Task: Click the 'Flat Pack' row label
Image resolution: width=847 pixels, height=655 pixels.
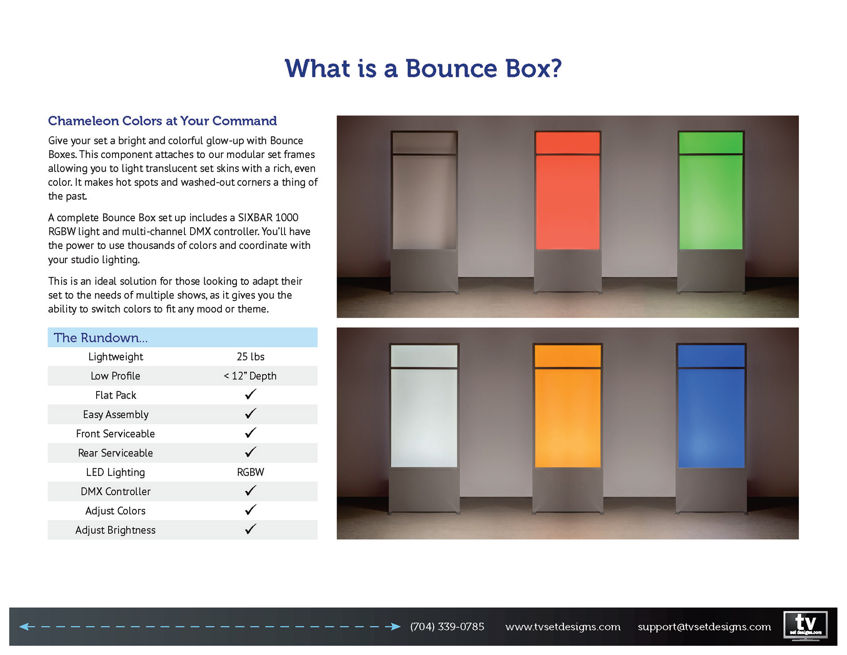Action: coord(116,395)
